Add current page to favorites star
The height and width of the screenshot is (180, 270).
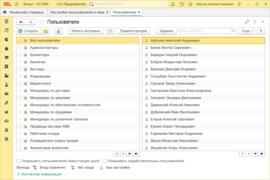[x=42, y=22]
